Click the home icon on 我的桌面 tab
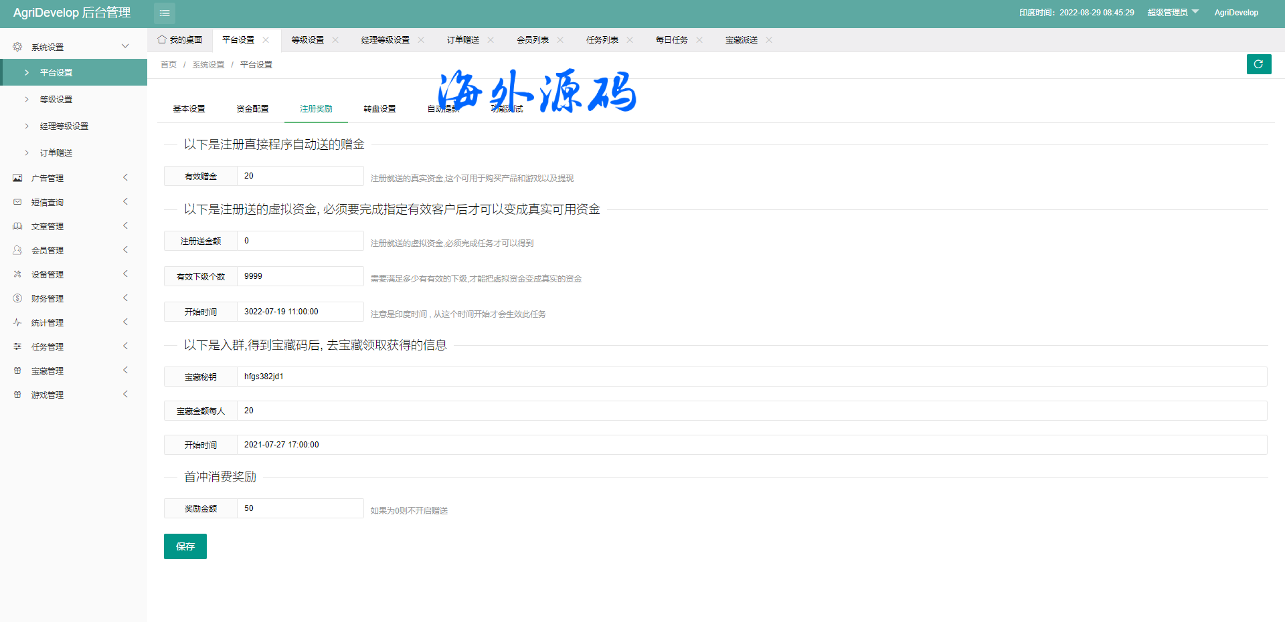The height and width of the screenshot is (622, 1285). (x=162, y=40)
